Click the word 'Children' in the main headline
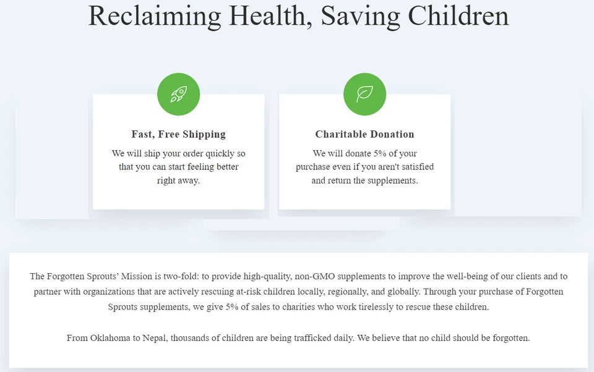This screenshot has width=594, height=372. click(458, 16)
